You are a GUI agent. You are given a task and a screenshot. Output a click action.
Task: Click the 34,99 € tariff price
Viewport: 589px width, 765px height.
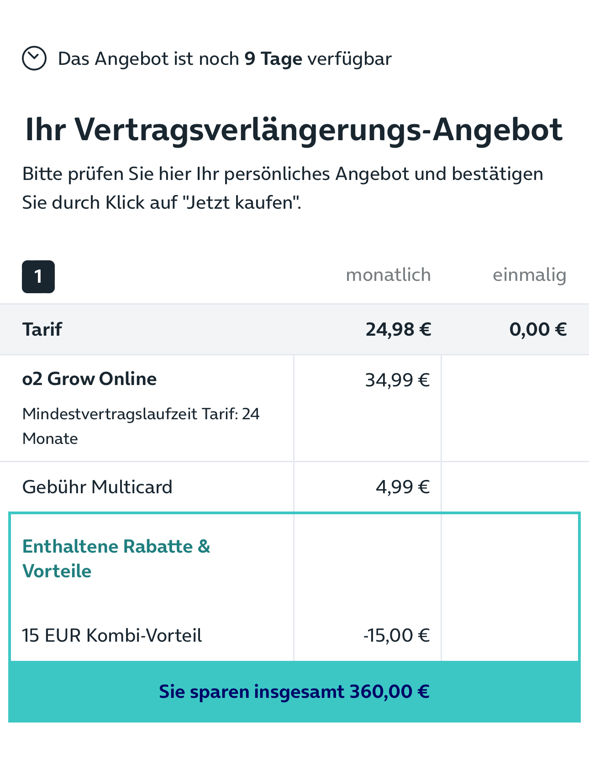tap(397, 380)
